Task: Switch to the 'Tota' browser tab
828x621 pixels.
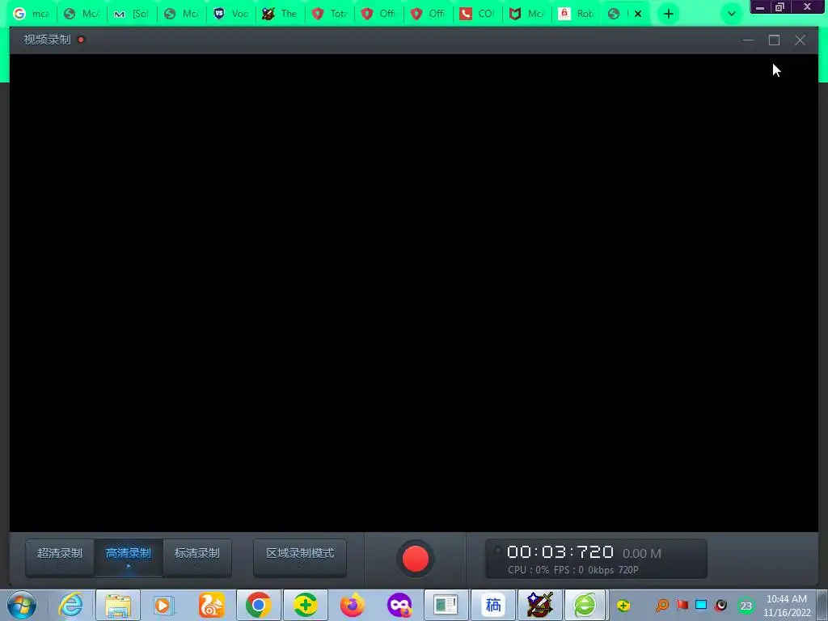Action: tap(330, 14)
